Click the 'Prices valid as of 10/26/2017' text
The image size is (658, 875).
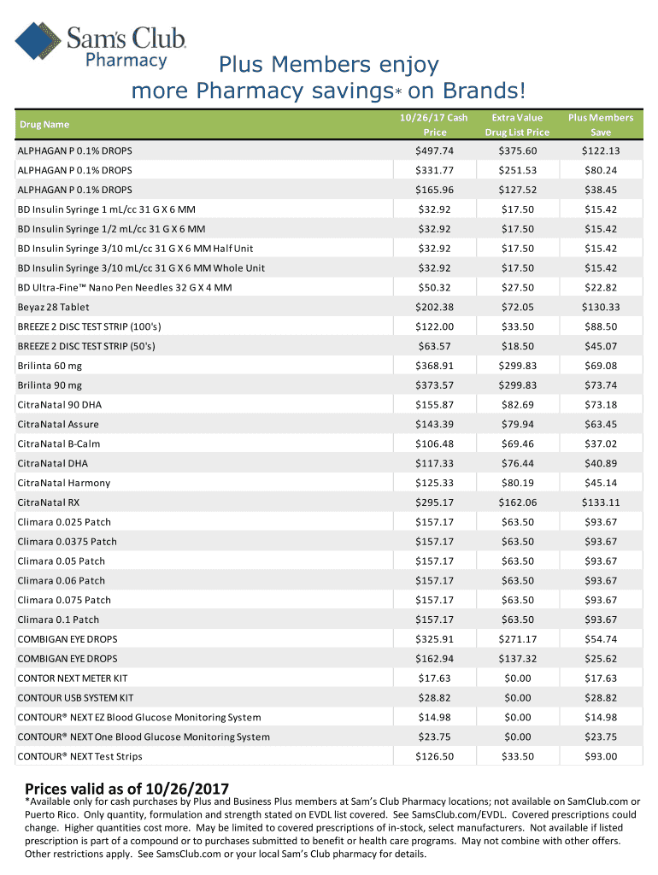(x=126, y=788)
